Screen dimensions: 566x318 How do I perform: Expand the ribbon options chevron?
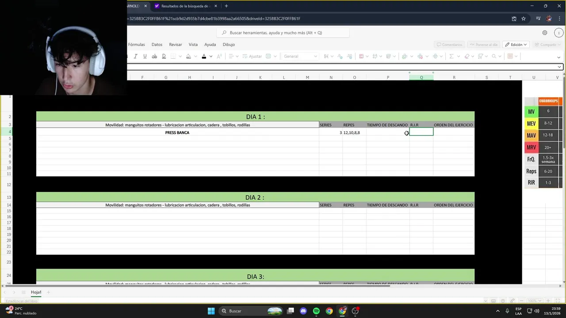click(558, 57)
